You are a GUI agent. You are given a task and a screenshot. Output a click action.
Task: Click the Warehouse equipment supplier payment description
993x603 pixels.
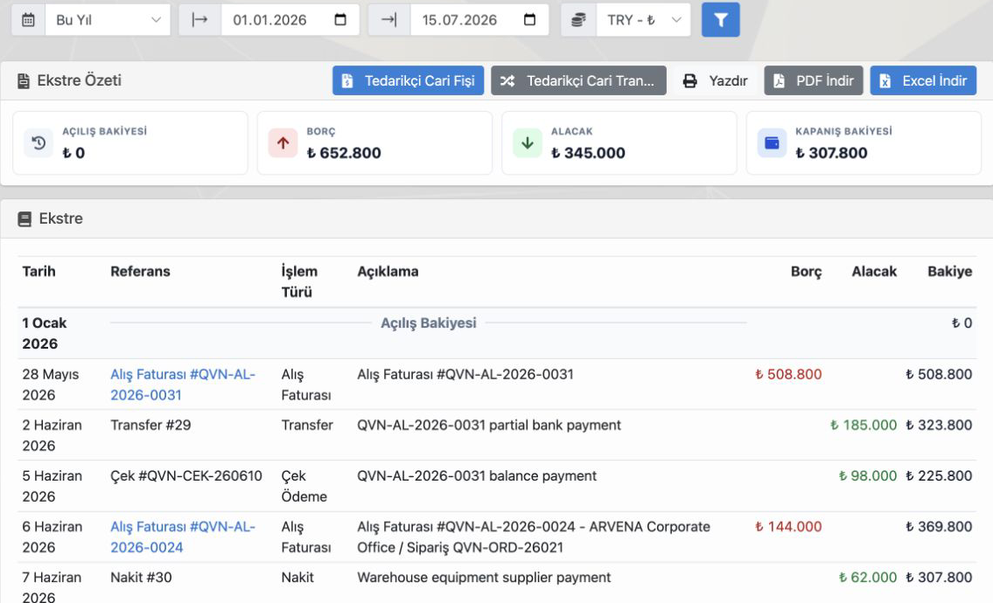coord(484,577)
